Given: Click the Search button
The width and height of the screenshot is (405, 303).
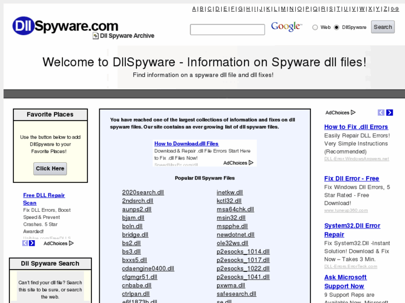Looking at the screenshot, I should tap(383, 27).
